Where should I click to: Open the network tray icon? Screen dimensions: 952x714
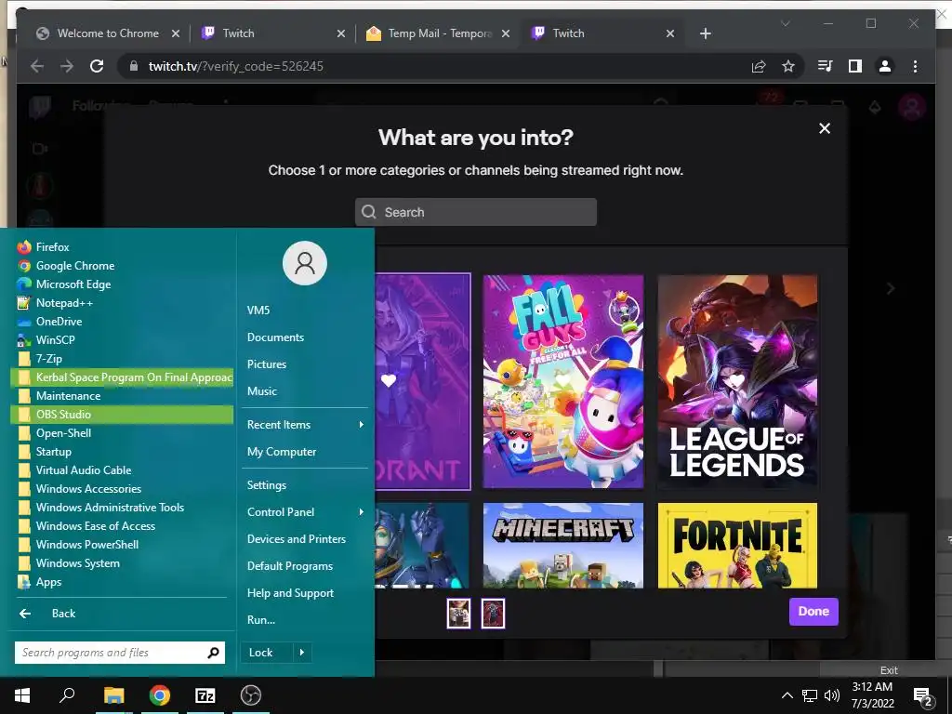(810, 695)
